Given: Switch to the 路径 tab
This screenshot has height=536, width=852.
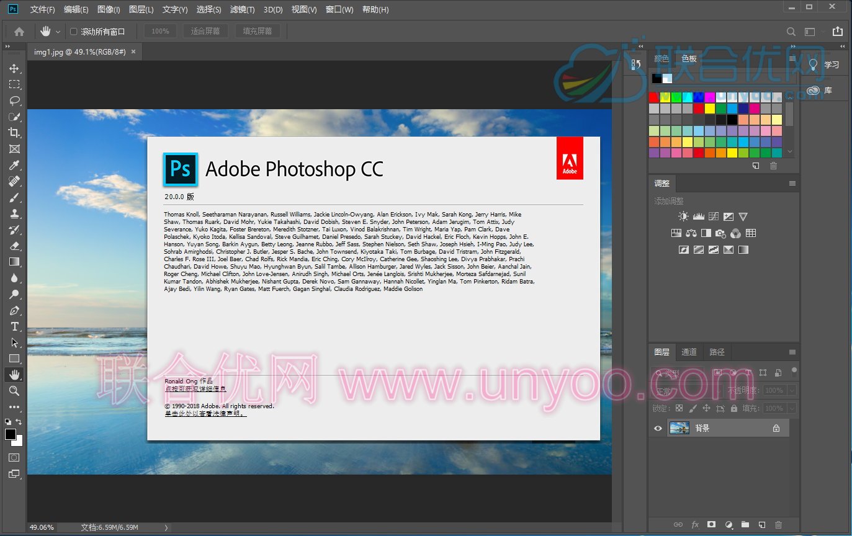Looking at the screenshot, I should [x=717, y=352].
